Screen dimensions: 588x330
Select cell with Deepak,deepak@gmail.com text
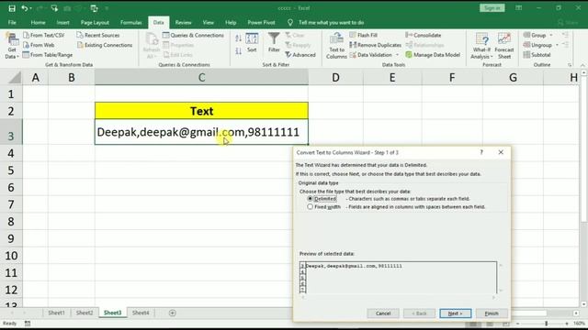point(201,132)
